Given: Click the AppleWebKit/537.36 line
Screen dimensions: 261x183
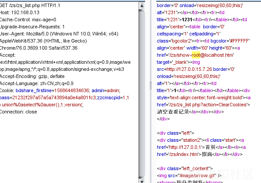Looking at the screenshot, I should 43,41.
